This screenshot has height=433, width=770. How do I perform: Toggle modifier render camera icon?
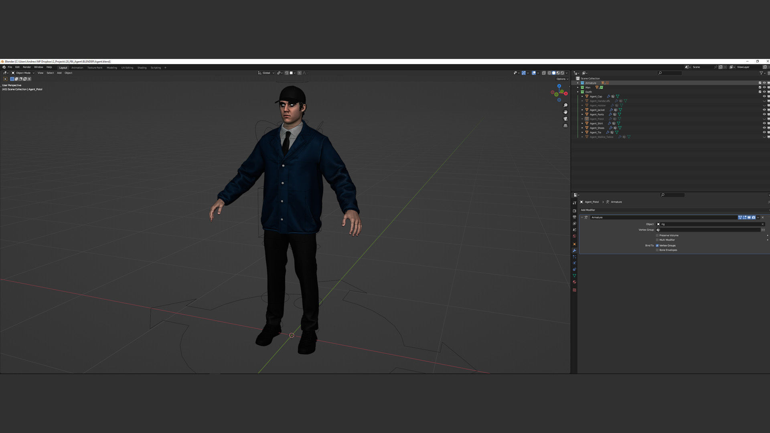pos(754,218)
